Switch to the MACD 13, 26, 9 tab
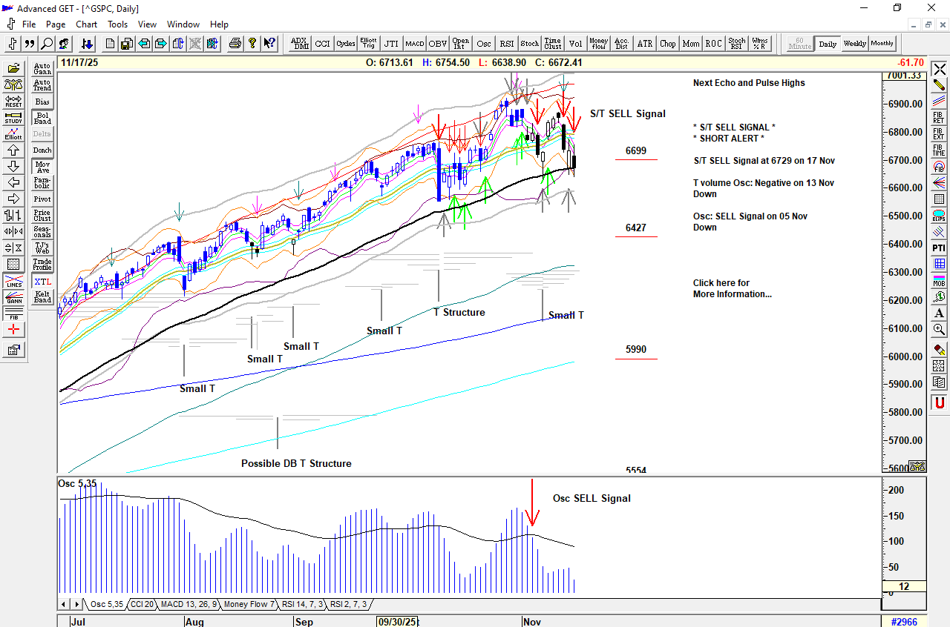Viewport: 950px width, 627px height. tap(189, 605)
